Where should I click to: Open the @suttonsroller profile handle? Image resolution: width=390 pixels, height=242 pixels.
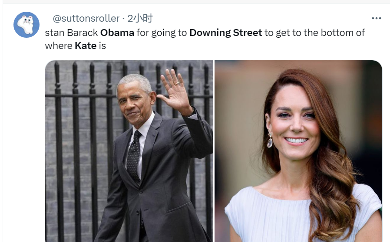86,18
